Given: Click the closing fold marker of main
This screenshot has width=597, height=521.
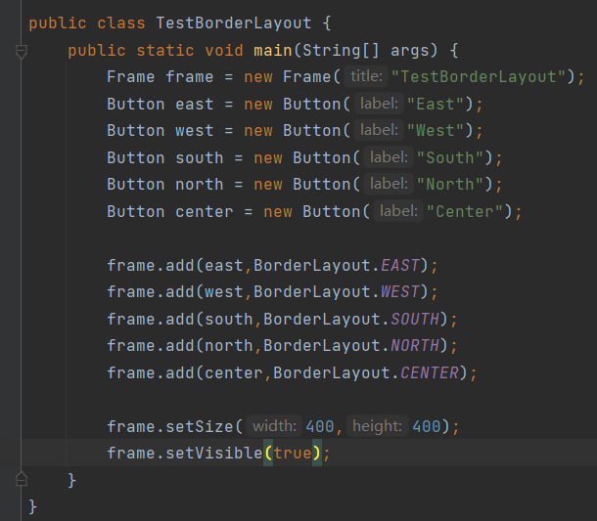Looking at the screenshot, I should 22,480.
